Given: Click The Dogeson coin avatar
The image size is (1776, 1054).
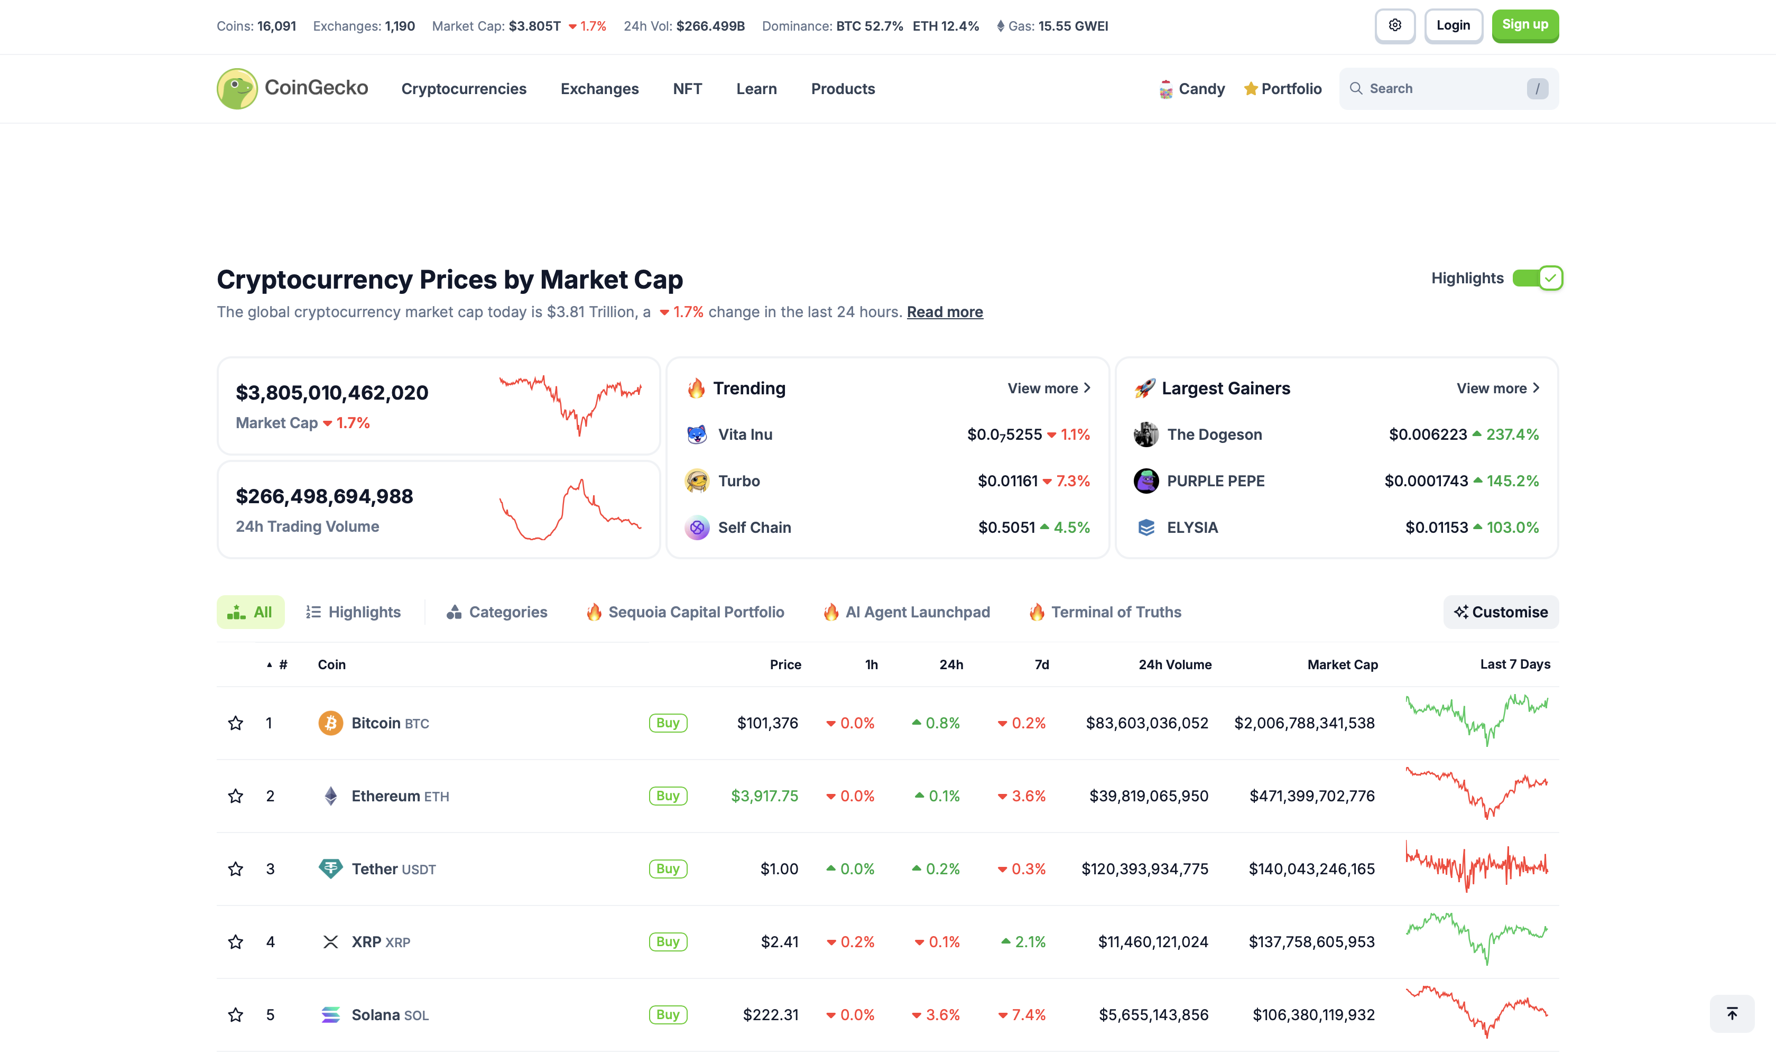Looking at the screenshot, I should 1145,434.
